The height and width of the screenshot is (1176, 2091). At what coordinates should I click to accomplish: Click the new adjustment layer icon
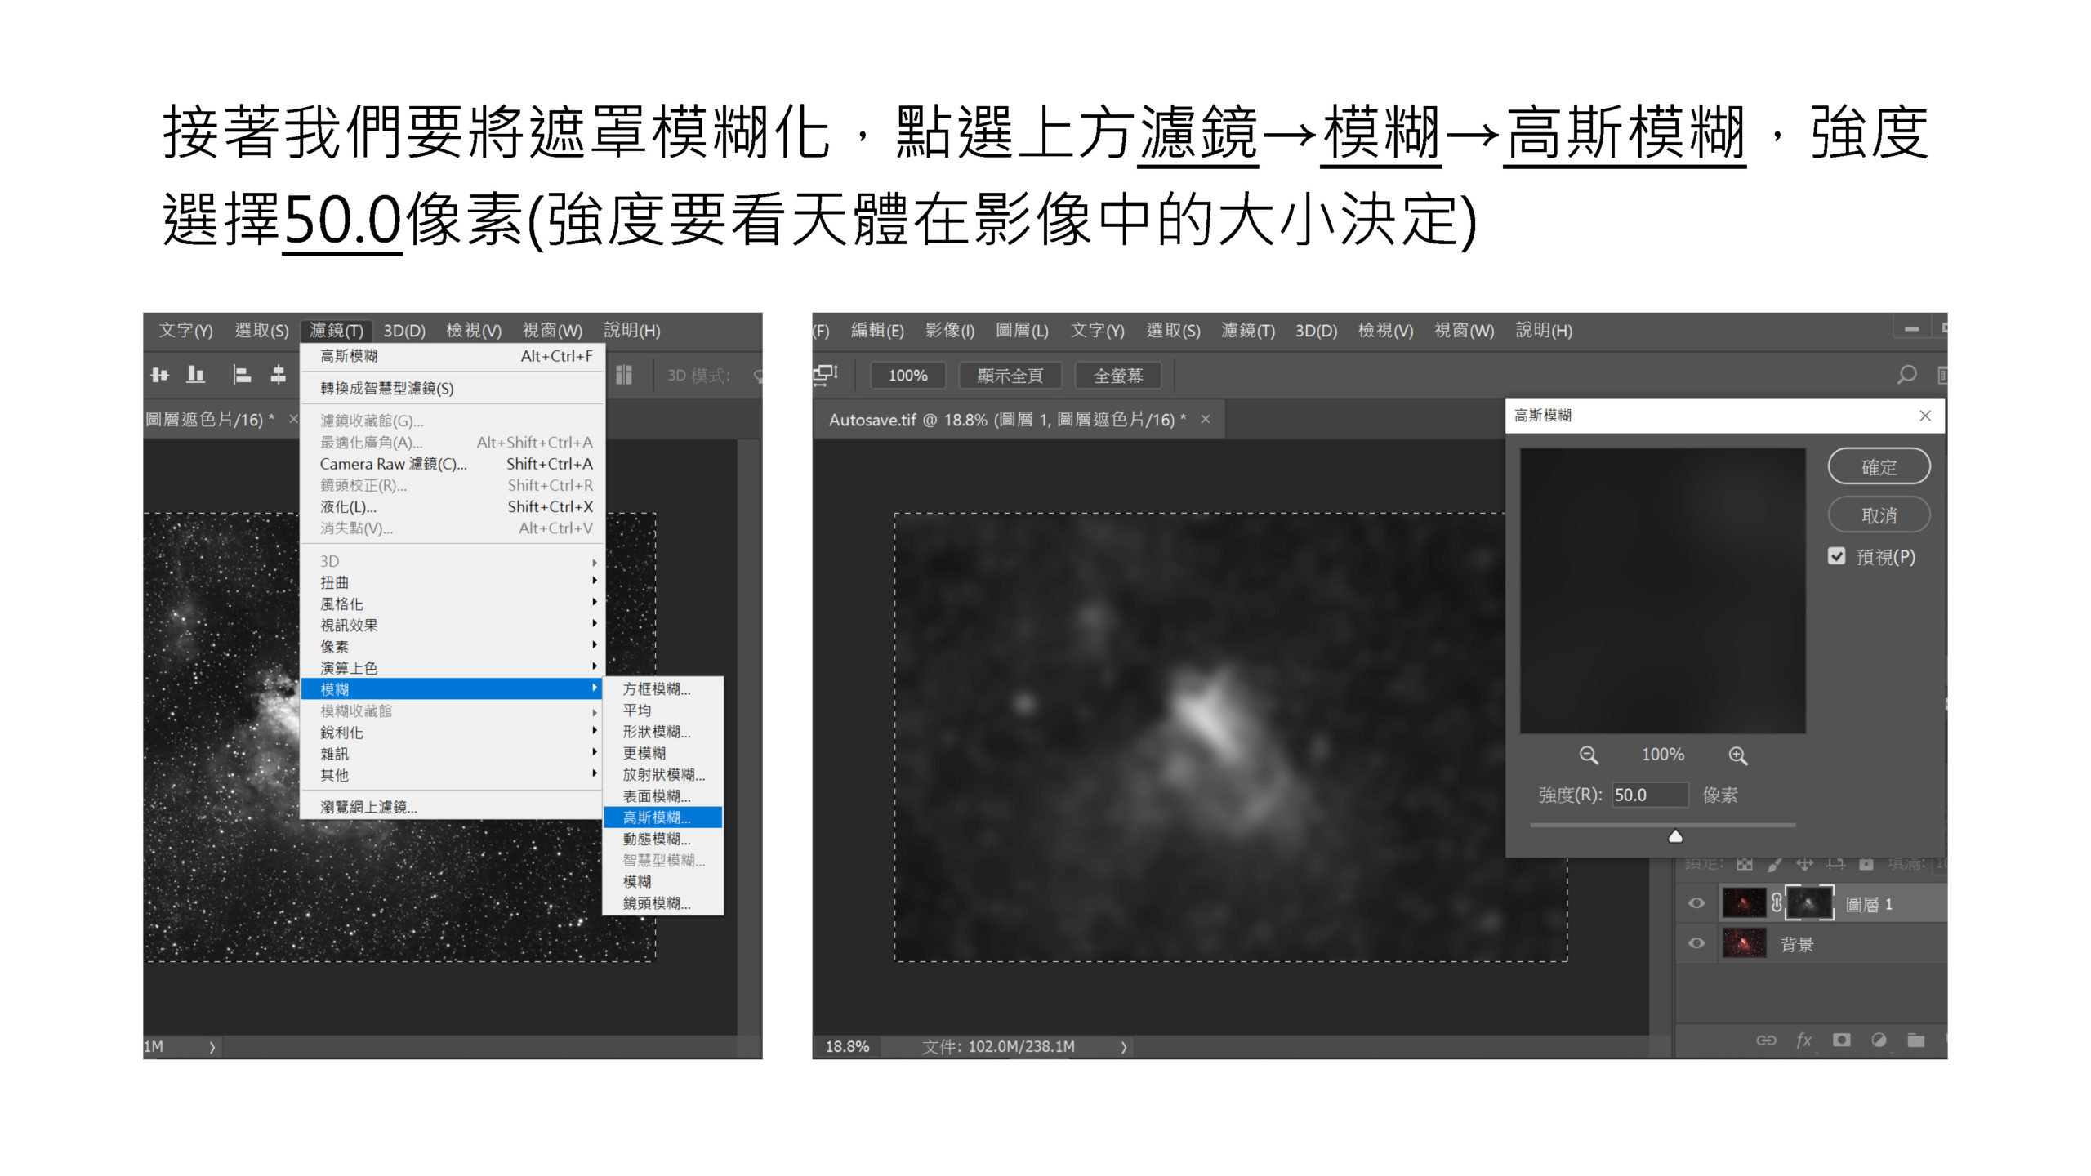(x=1878, y=1040)
